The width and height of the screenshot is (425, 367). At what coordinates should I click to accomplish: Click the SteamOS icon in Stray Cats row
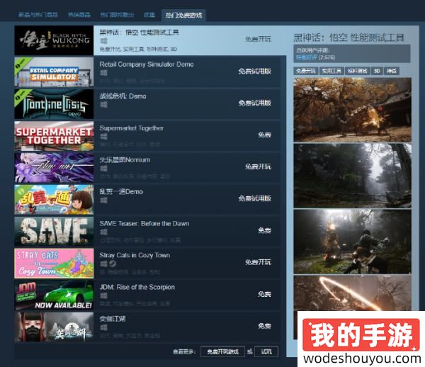[113, 264]
